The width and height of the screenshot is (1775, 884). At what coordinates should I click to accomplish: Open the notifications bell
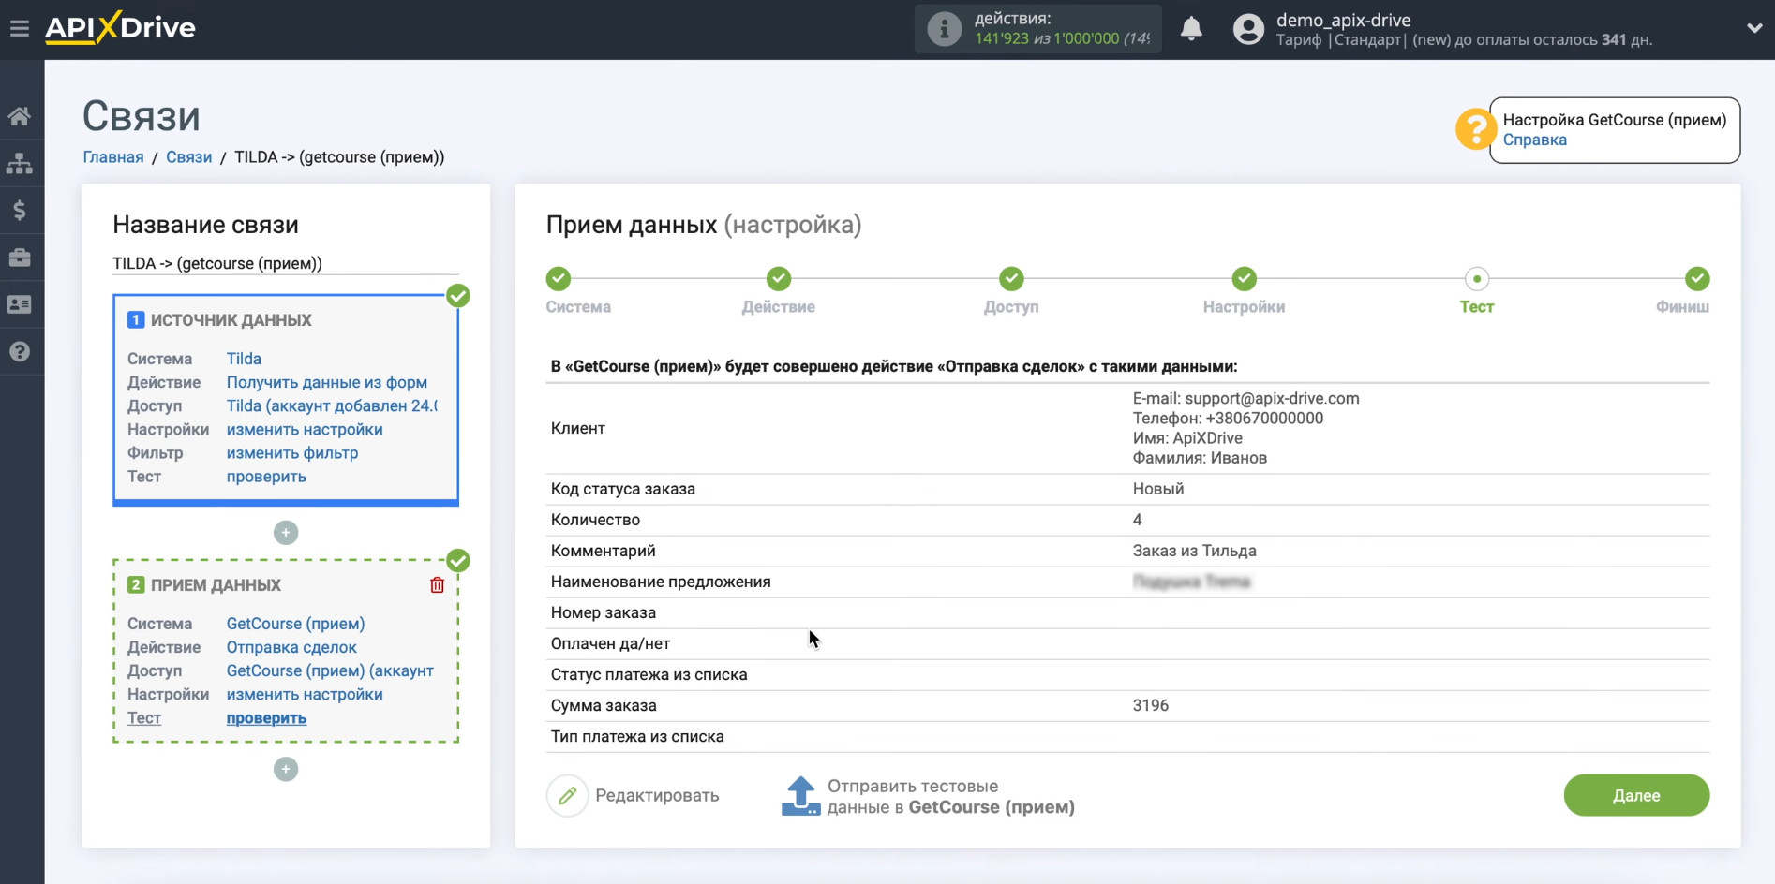(1191, 29)
